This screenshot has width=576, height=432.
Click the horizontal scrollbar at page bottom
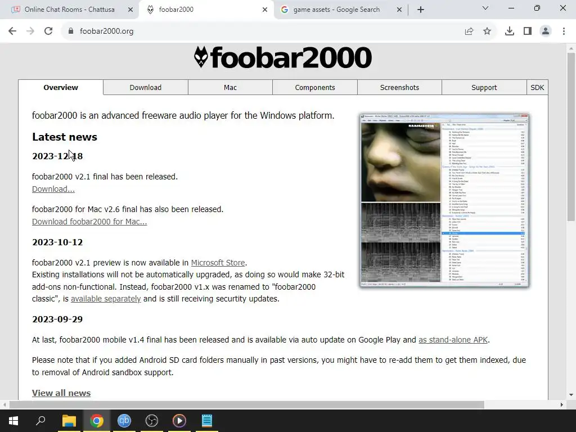click(246, 404)
